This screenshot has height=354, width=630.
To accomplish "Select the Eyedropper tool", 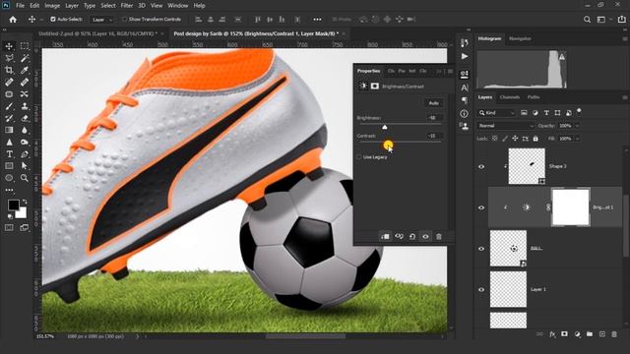I will point(25,70).
